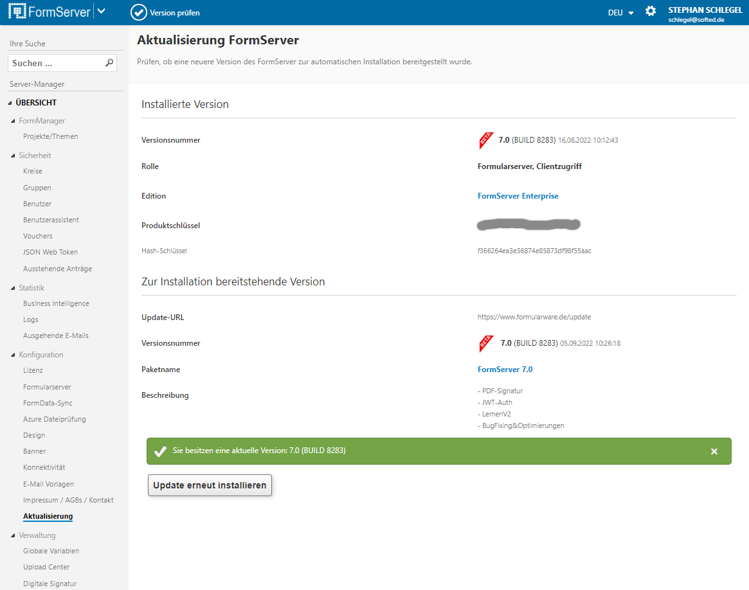Open E-Mail Vorlagen
The width and height of the screenshot is (749, 590).
(48, 484)
